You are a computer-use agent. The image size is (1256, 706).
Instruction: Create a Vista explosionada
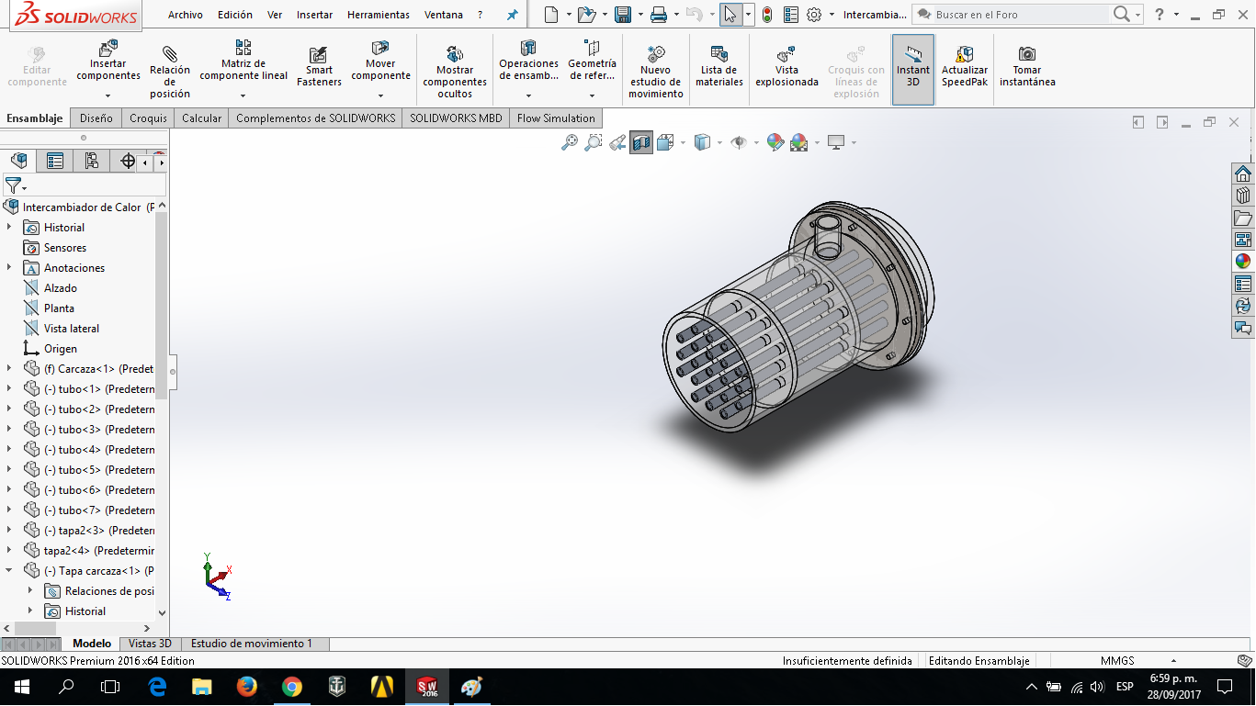(x=786, y=66)
